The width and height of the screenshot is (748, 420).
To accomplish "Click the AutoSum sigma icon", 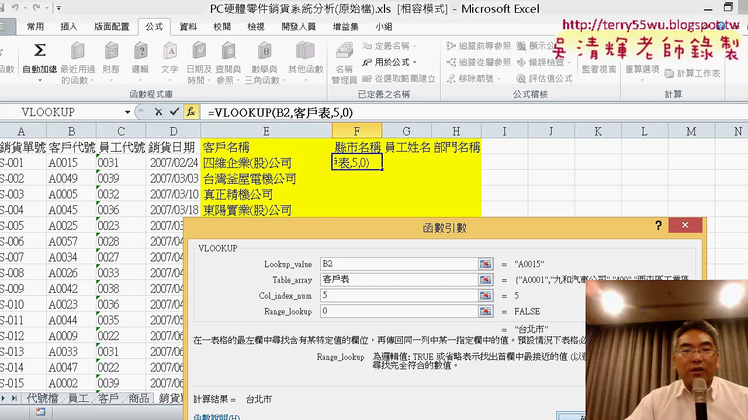I will pyautogui.click(x=40, y=51).
